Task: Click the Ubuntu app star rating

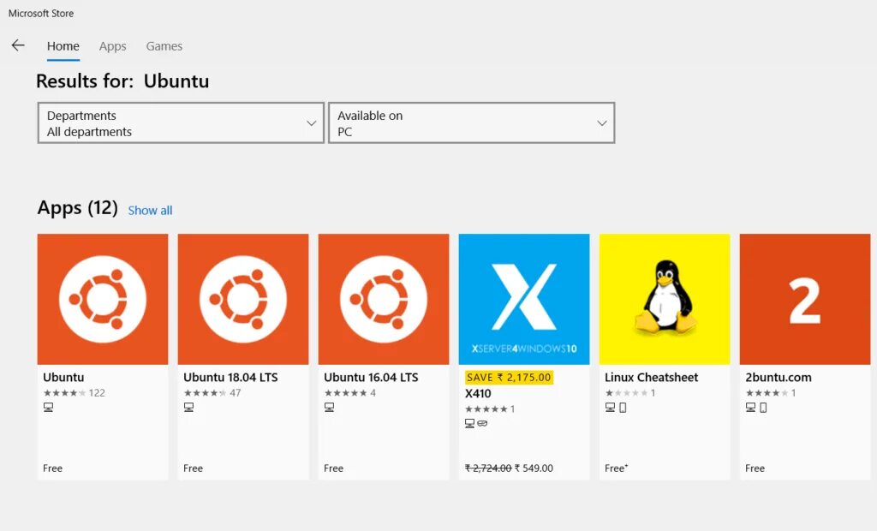Action: click(x=64, y=393)
